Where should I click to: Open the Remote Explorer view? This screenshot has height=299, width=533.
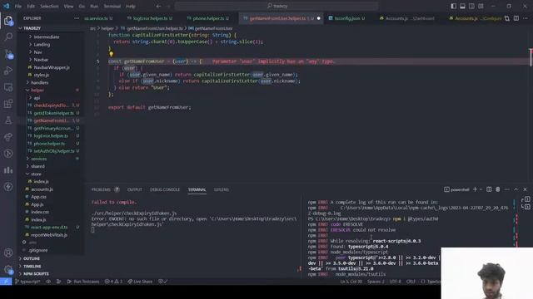(x=8, y=87)
